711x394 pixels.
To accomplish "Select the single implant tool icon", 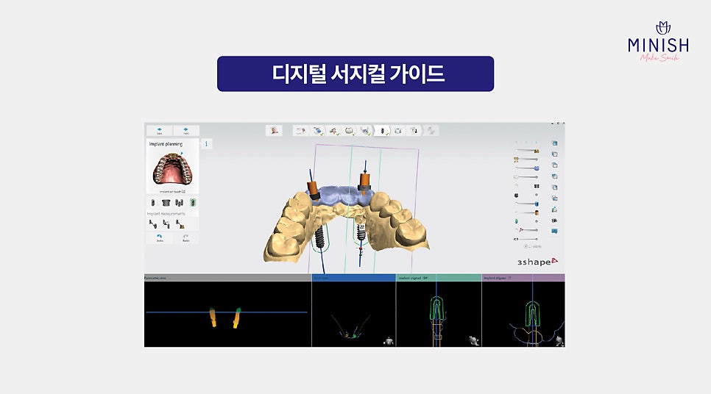I will pyautogui.click(x=152, y=202).
